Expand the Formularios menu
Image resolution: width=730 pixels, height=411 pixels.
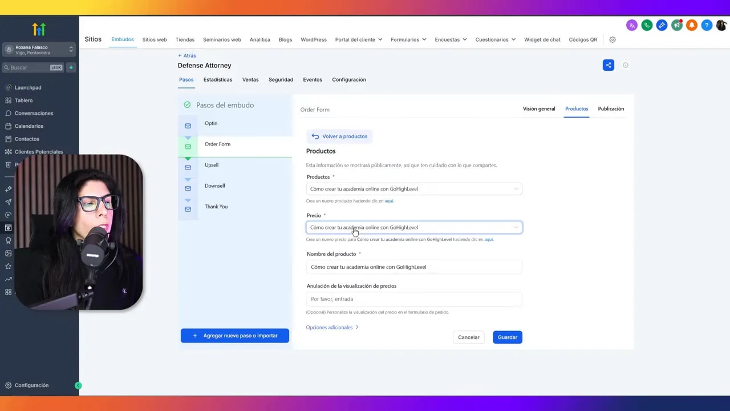(x=408, y=40)
